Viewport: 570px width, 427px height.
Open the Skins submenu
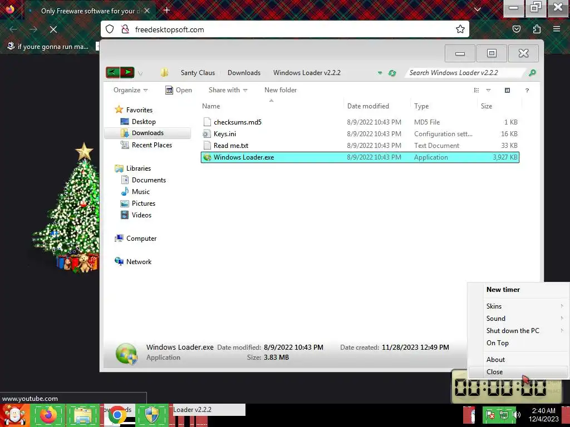click(x=518, y=306)
